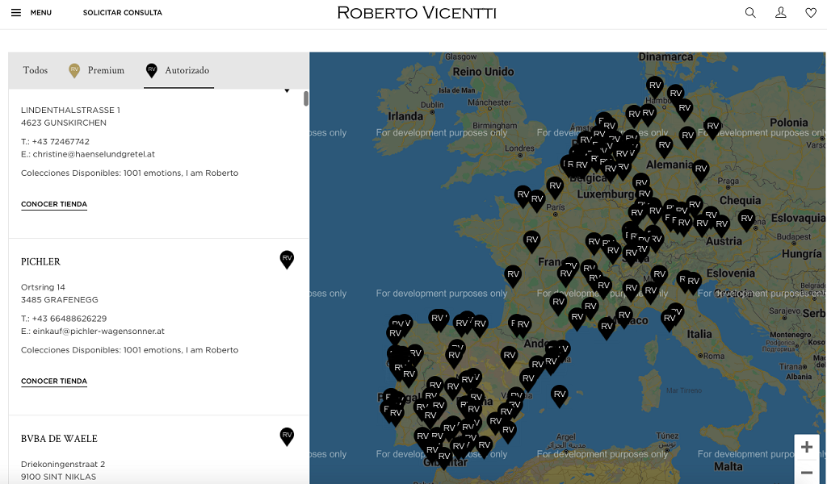This screenshot has width=827, height=484.
Task: Go to home via Roberto Vicentti logo
Action: point(417,13)
